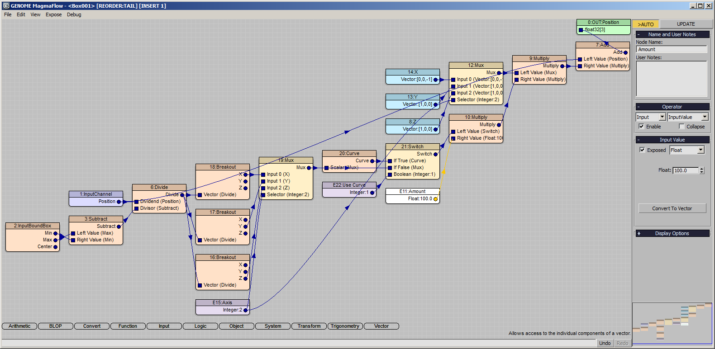Click Vector output socket on 8:Z node
The height and width of the screenshot is (349, 715).
[x=436, y=129]
